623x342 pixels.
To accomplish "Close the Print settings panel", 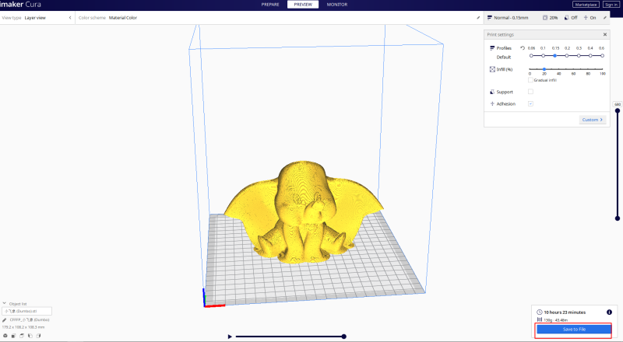I will click(x=605, y=34).
